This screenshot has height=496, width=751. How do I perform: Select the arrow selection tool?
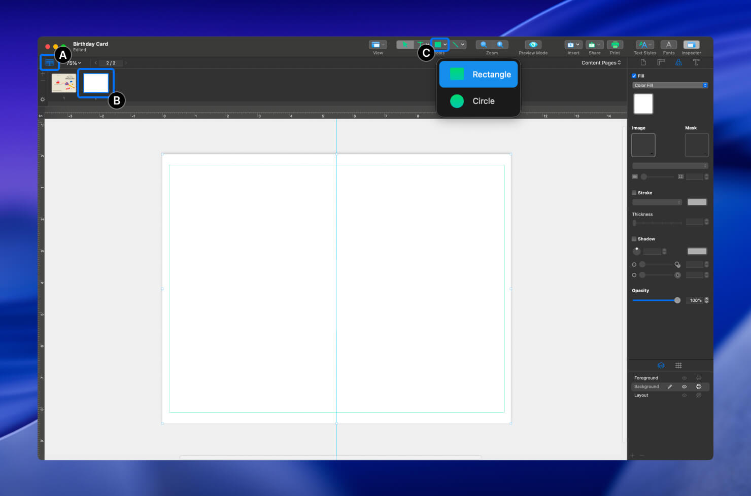[x=405, y=45]
